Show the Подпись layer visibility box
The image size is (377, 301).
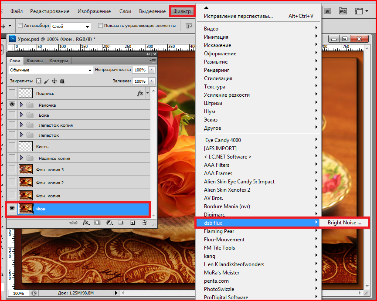pyautogui.click(x=12, y=93)
